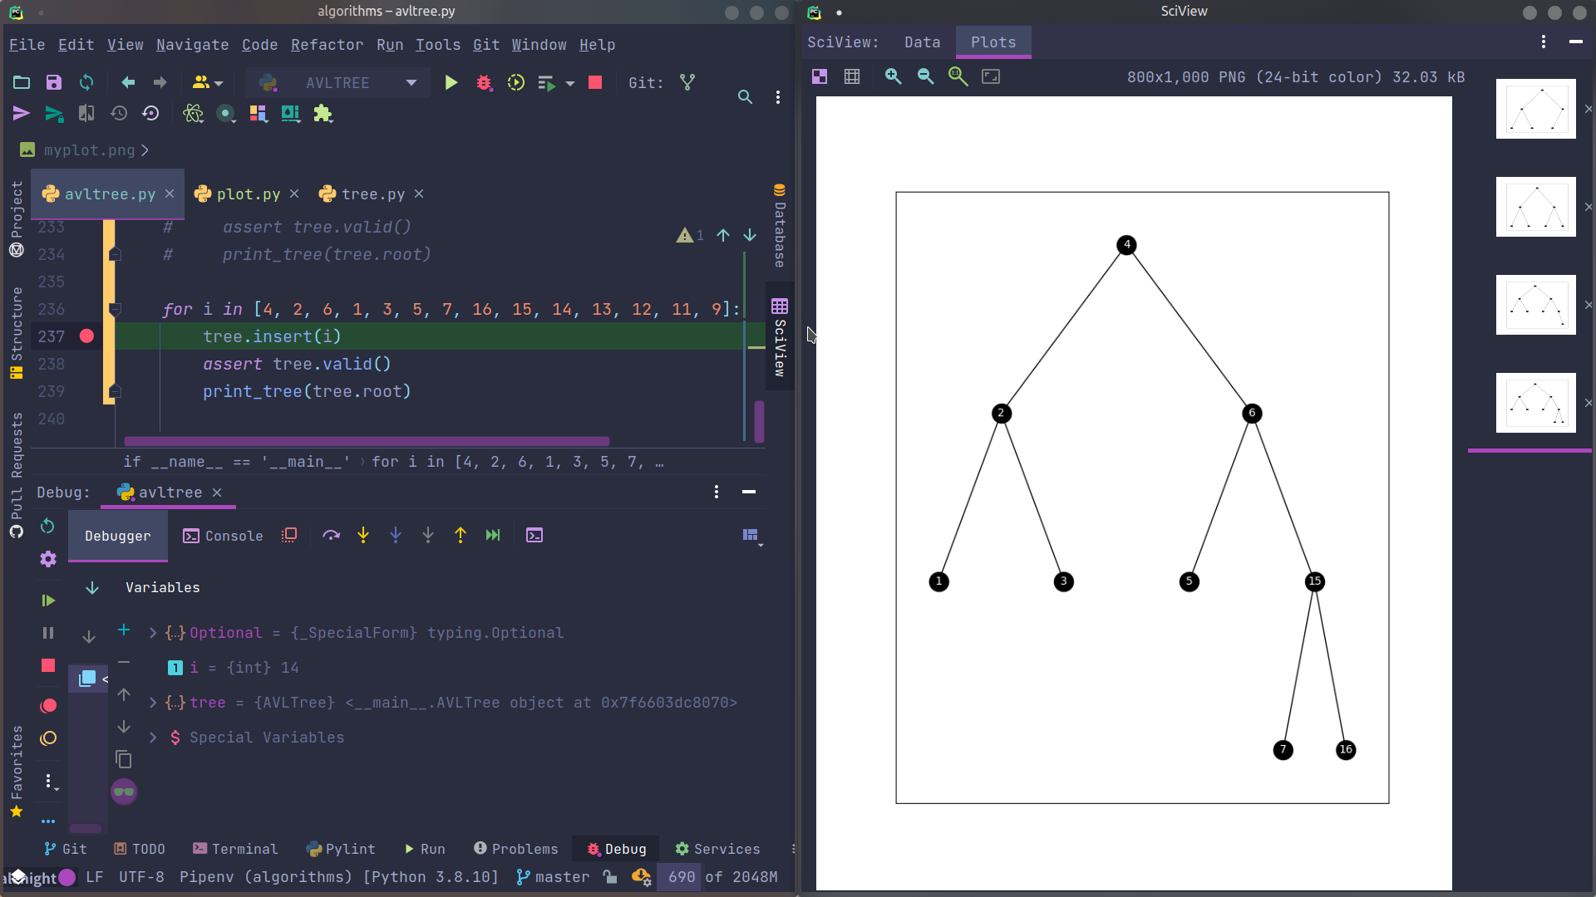Save all files icon
The image size is (1596, 897).
[54, 82]
